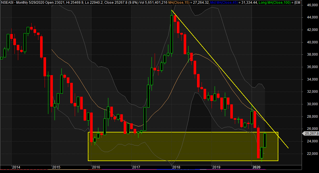
Task: Click the 2015 year label on time axis
Action: pyautogui.click(x=56, y=167)
